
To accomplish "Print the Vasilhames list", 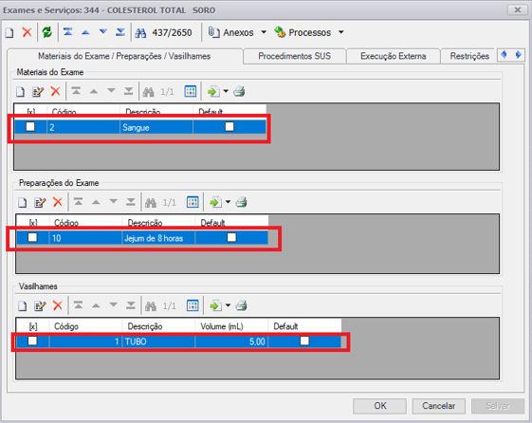I will (x=241, y=305).
